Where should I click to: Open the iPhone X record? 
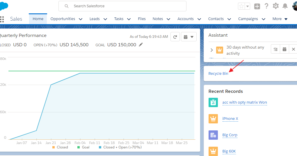[x=230, y=119]
